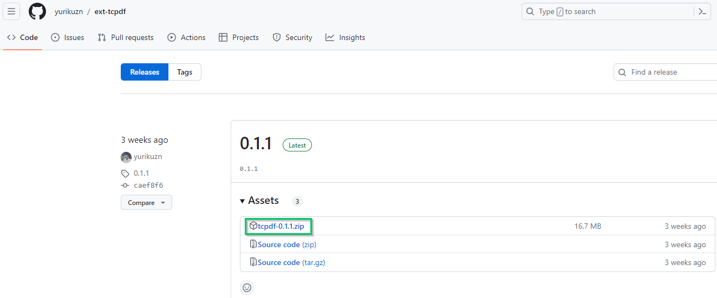Click yurikuzn's avatar image

126,157
